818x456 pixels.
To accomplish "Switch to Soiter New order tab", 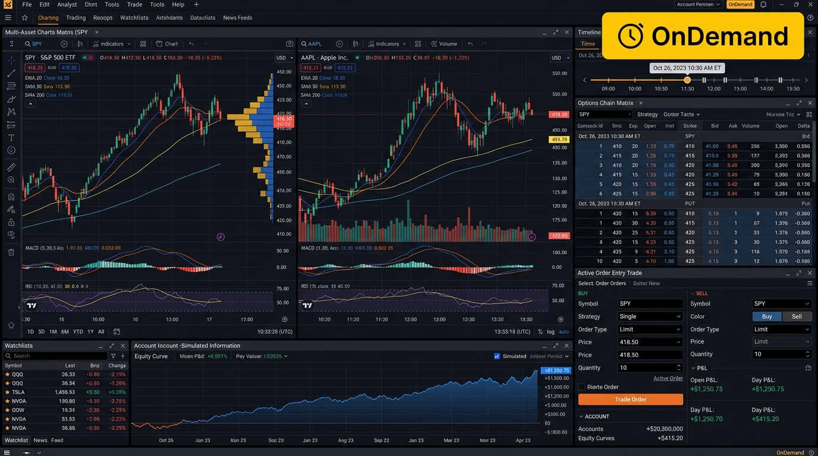I will point(646,283).
